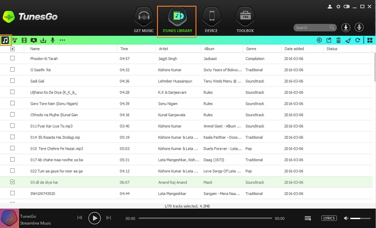Delete selected tracks with trash icon
The width and height of the screenshot is (376, 228).
click(x=338, y=40)
